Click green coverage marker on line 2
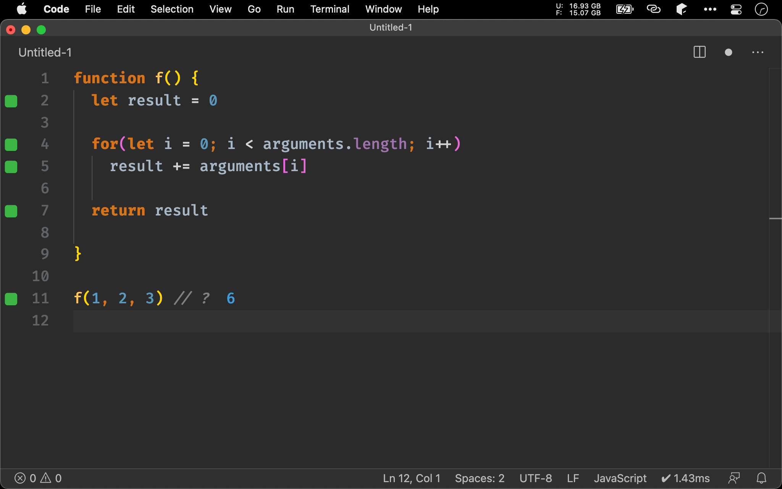The width and height of the screenshot is (782, 489). 11,101
